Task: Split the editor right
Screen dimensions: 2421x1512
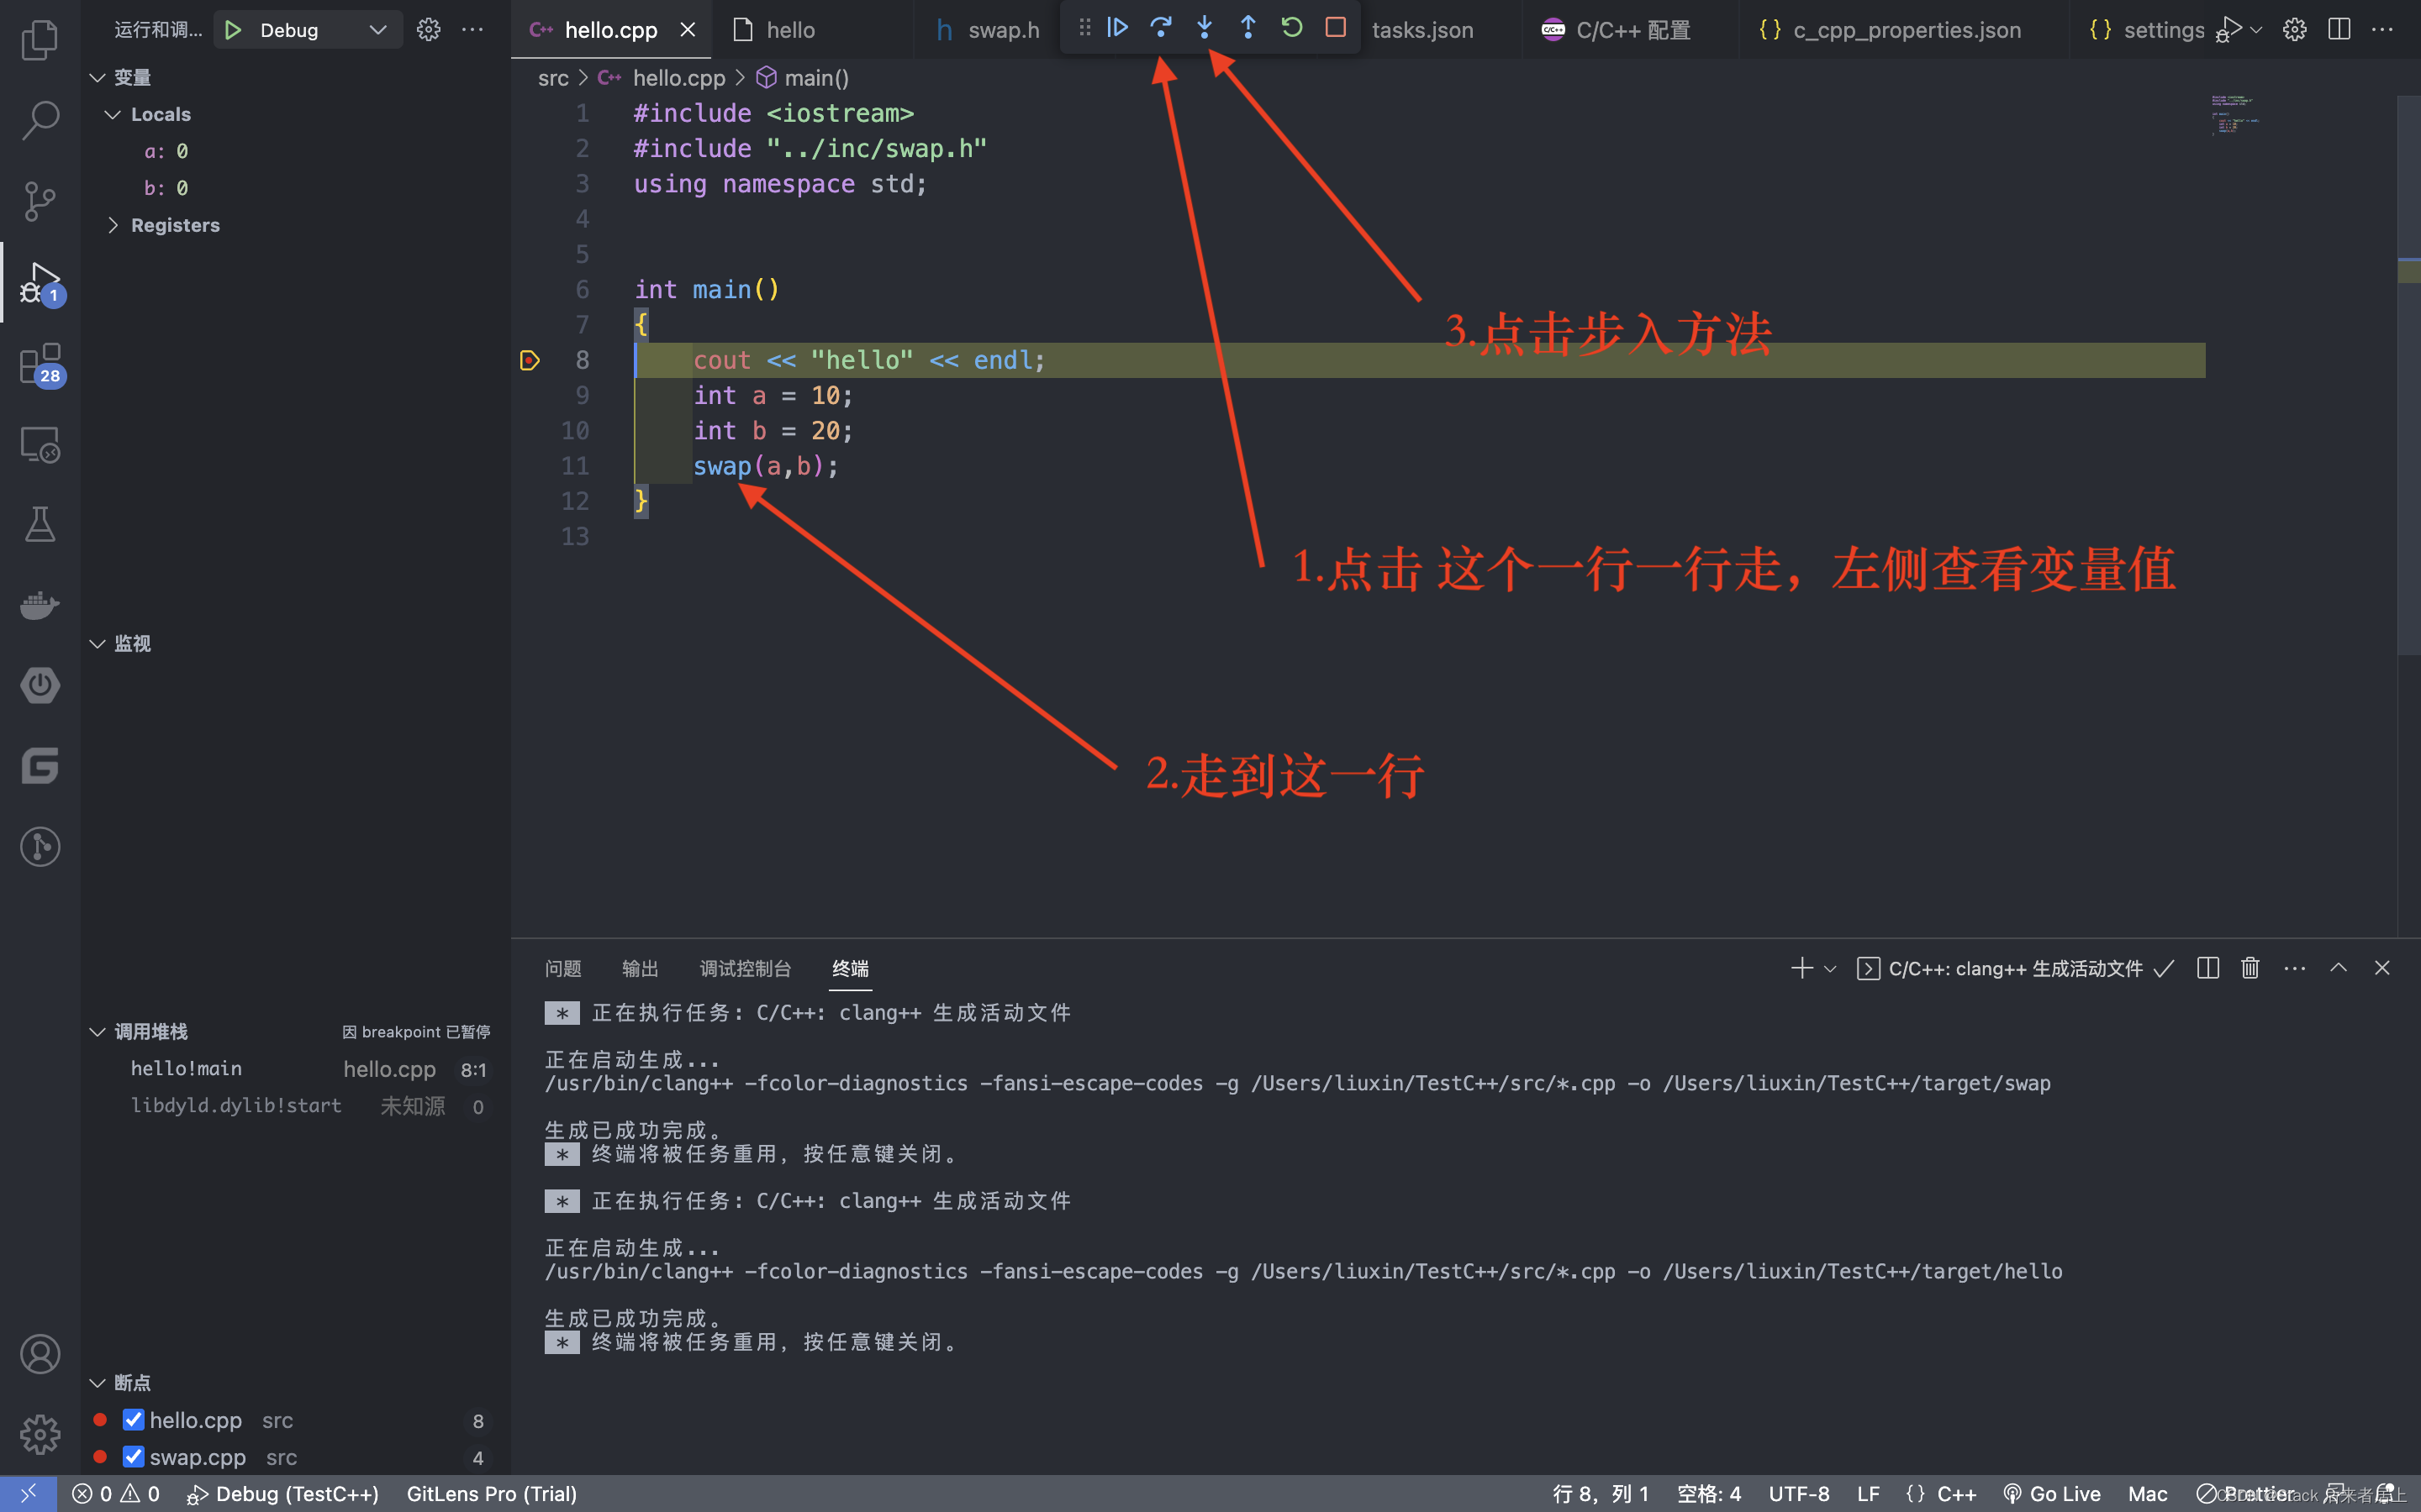Action: pyautogui.click(x=2339, y=30)
